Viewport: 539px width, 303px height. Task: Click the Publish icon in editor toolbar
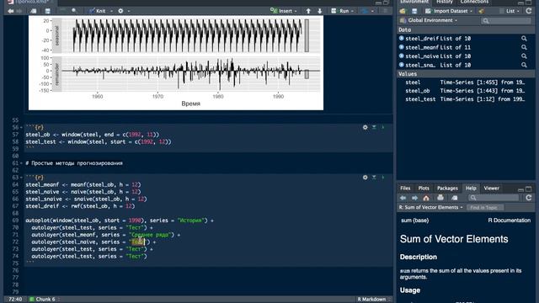coord(365,11)
